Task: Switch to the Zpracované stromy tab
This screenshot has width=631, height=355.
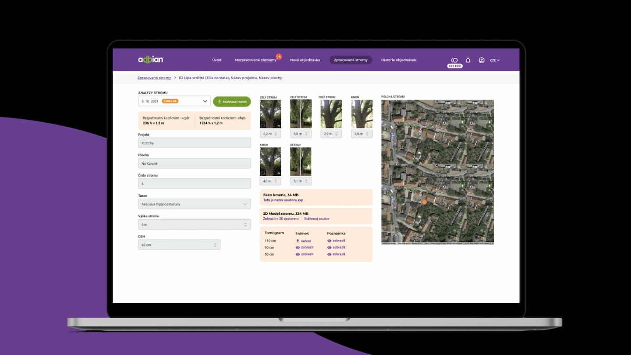Action: tap(351, 60)
